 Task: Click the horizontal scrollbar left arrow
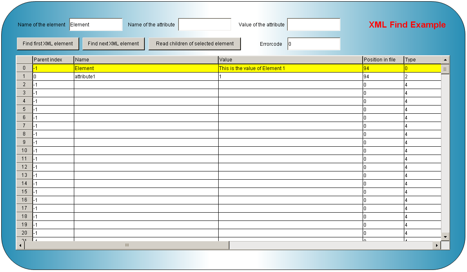[20, 245]
